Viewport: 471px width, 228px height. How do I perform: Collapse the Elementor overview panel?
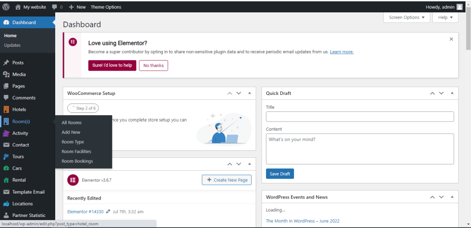(x=249, y=164)
